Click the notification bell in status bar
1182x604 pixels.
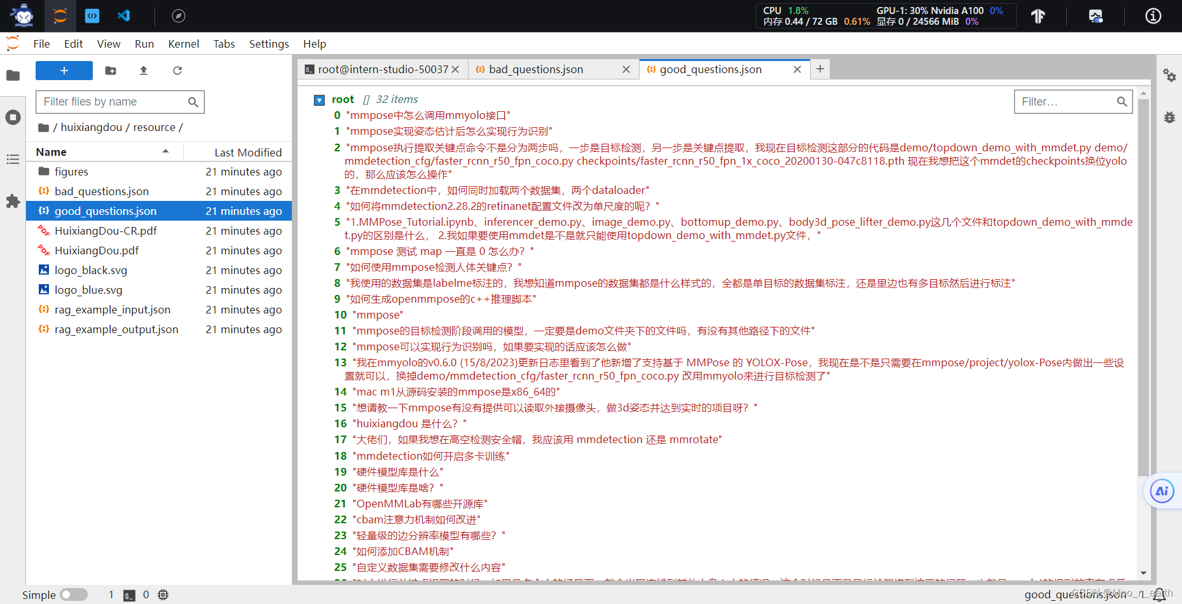pyautogui.click(x=1159, y=594)
